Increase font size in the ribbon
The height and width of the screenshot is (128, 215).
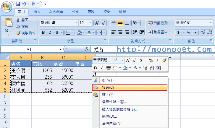pos(97,23)
